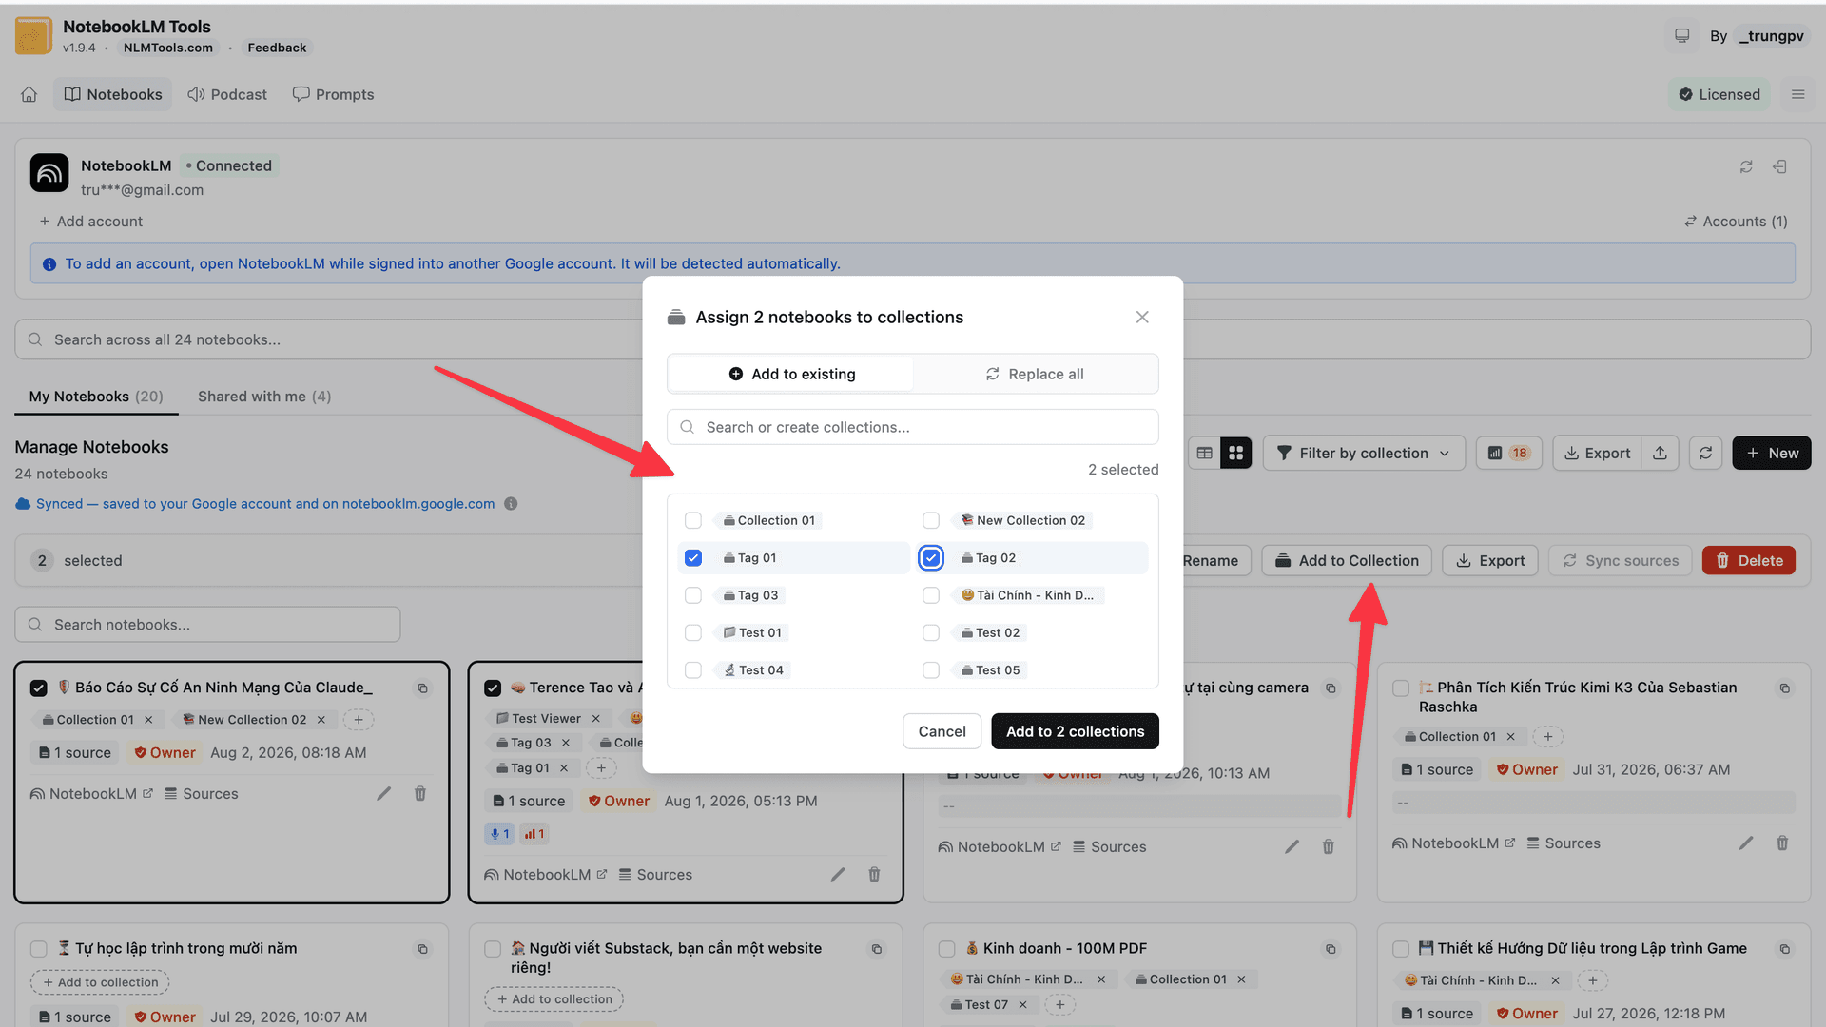1826x1027 pixels.
Task: Add to collection on Tự học lập trình card
Action: (100, 982)
